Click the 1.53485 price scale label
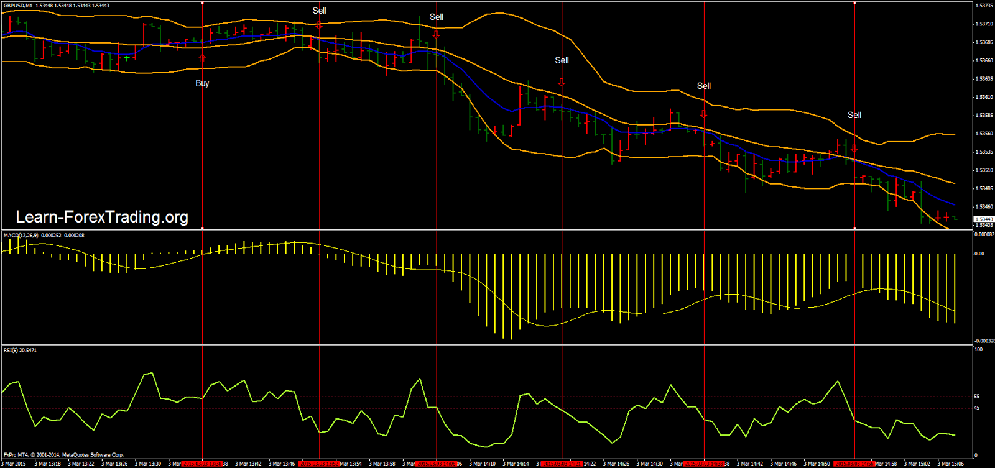The image size is (995, 468). tap(984, 188)
